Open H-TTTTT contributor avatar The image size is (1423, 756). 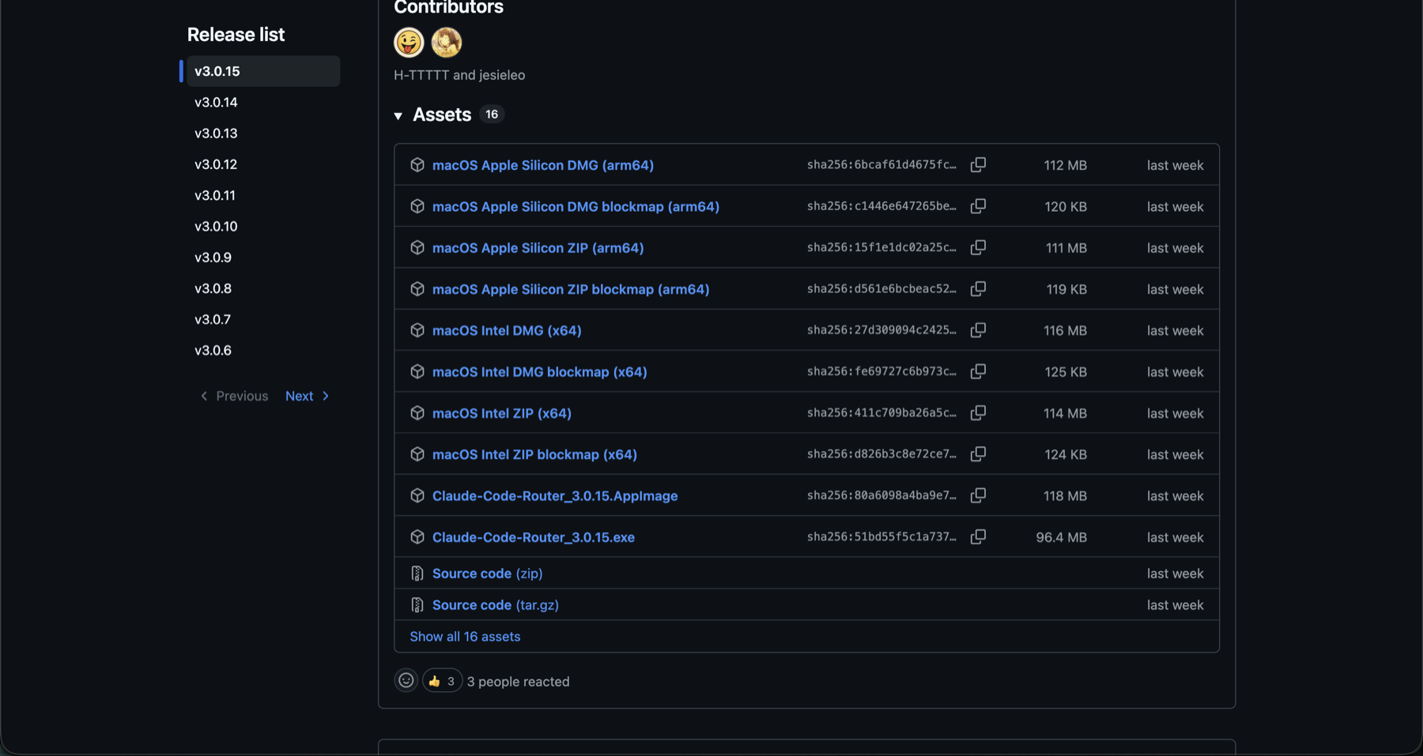(409, 43)
